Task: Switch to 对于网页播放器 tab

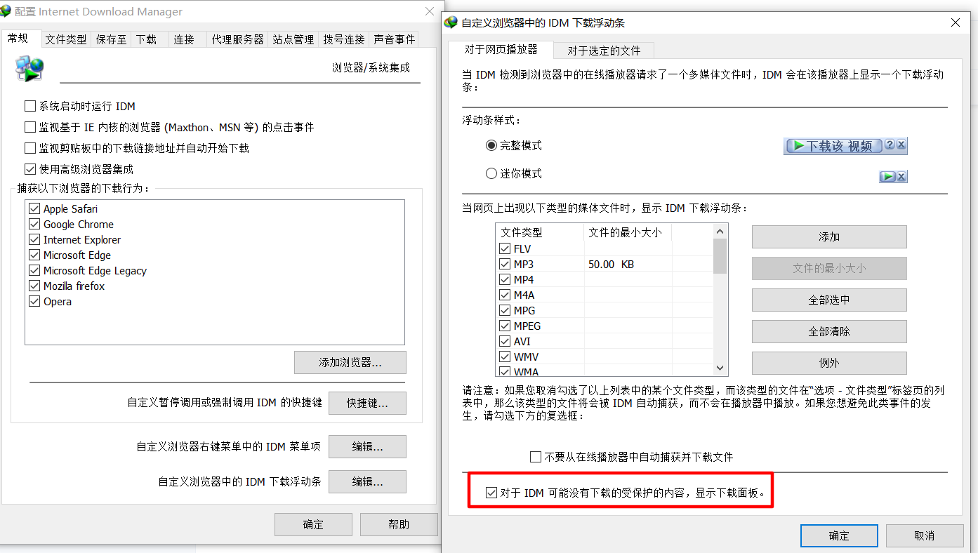Action: tap(501, 50)
